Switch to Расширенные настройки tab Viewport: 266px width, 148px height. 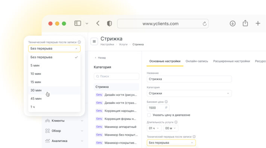231,61
